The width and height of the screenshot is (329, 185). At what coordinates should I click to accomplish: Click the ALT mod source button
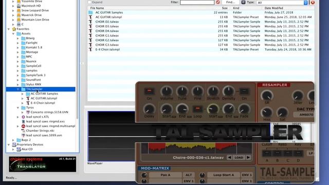[189, 175]
